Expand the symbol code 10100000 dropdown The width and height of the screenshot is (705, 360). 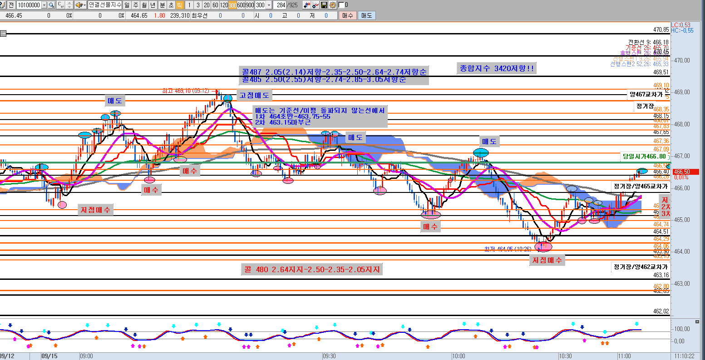tap(44, 5)
